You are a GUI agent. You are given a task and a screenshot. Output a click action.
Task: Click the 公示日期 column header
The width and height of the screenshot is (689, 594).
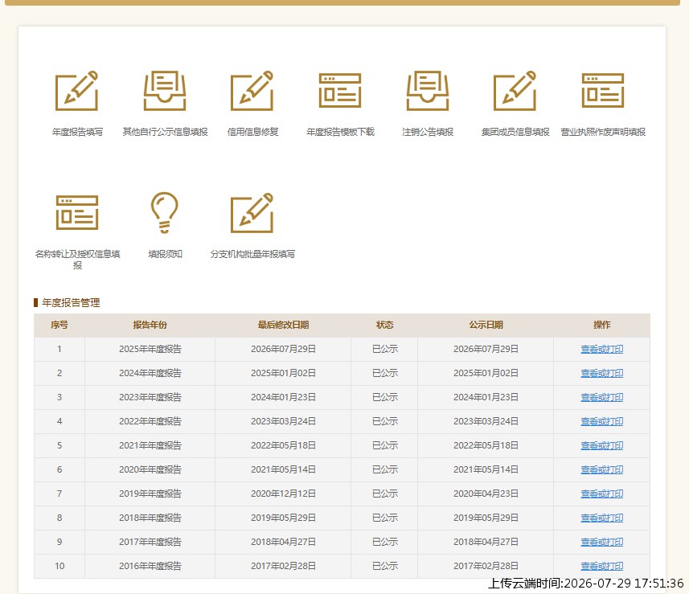486,325
